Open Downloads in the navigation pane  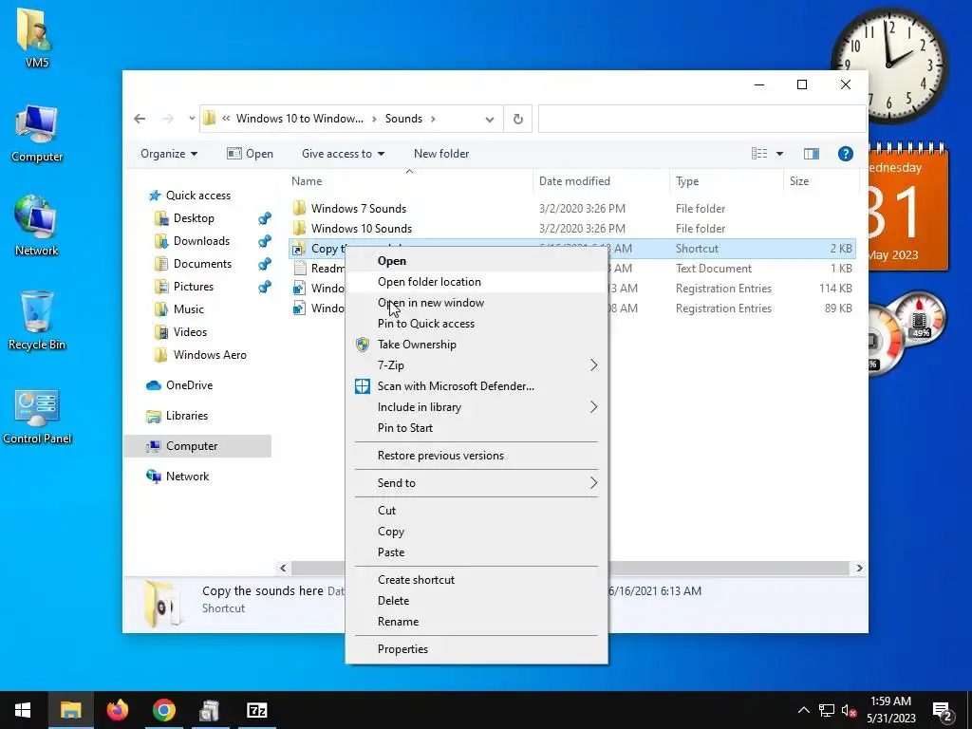click(x=201, y=241)
